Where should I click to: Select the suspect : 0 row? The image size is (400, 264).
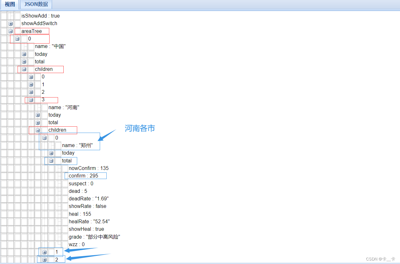[x=81, y=183]
